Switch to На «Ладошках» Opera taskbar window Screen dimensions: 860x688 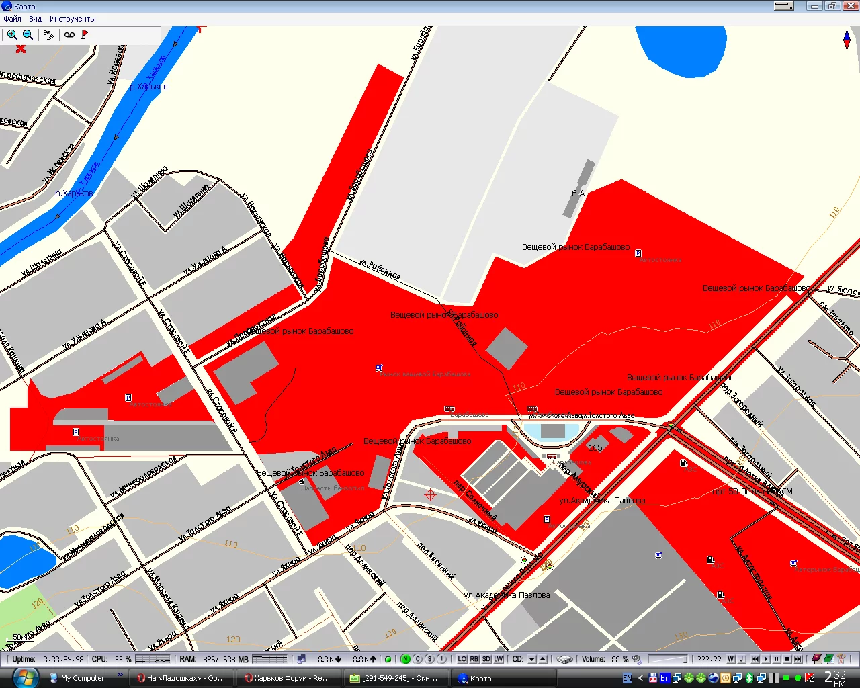coord(181,678)
